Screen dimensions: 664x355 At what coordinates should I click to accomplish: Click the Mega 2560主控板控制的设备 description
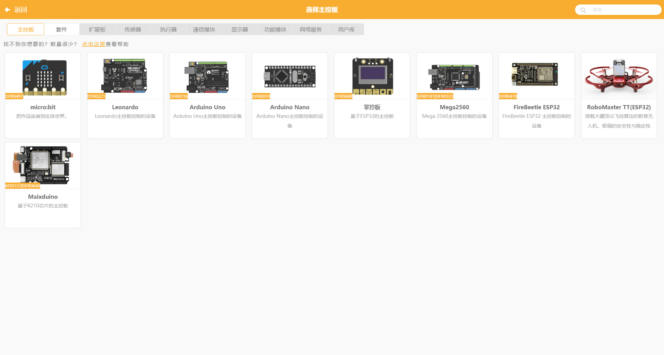(x=454, y=116)
